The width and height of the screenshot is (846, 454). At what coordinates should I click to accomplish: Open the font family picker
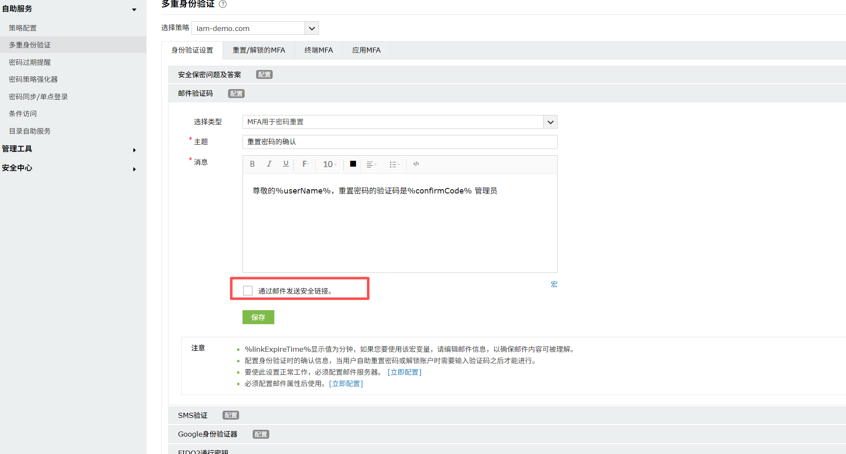coord(305,164)
